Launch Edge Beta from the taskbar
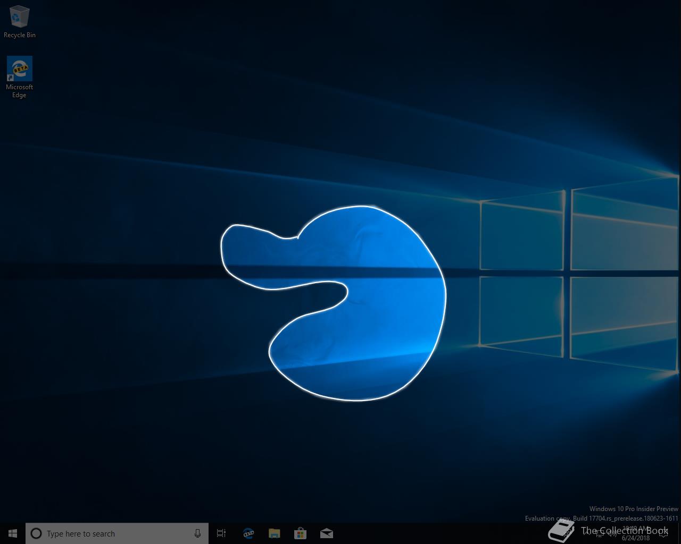Image resolution: width=681 pixels, height=544 pixels. [248, 533]
